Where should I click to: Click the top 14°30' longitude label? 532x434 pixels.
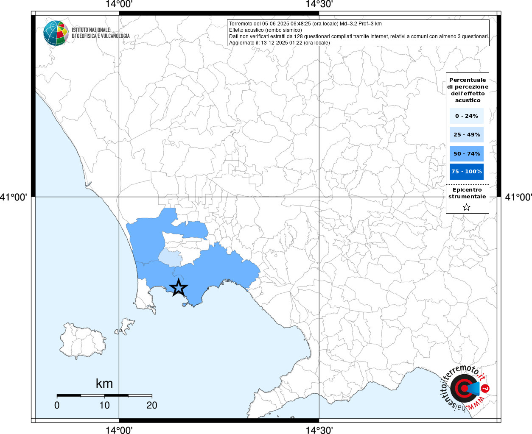click(319, 5)
